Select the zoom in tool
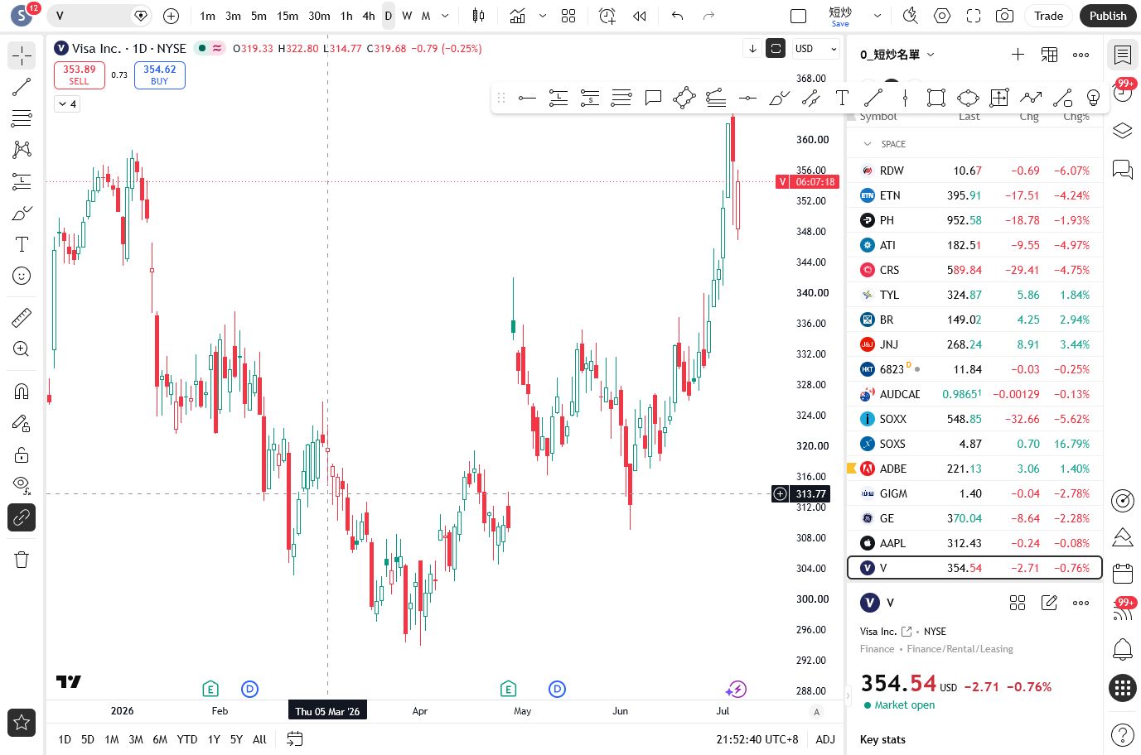This screenshot has height=755, width=1141. [22, 349]
